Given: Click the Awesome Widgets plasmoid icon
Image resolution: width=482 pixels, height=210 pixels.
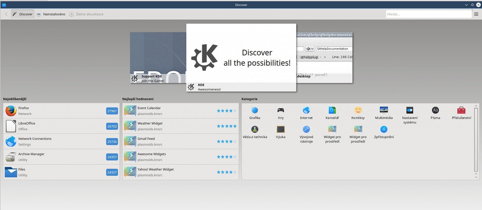Looking at the screenshot, I should (130, 157).
